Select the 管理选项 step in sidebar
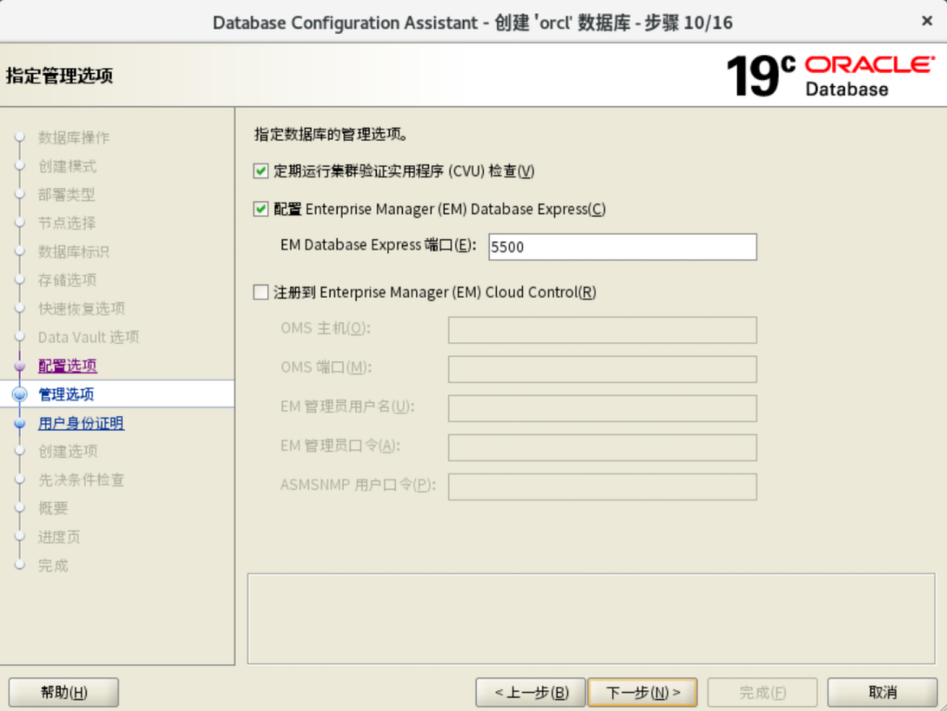This screenshot has height=711, width=947. click(66, 395)
